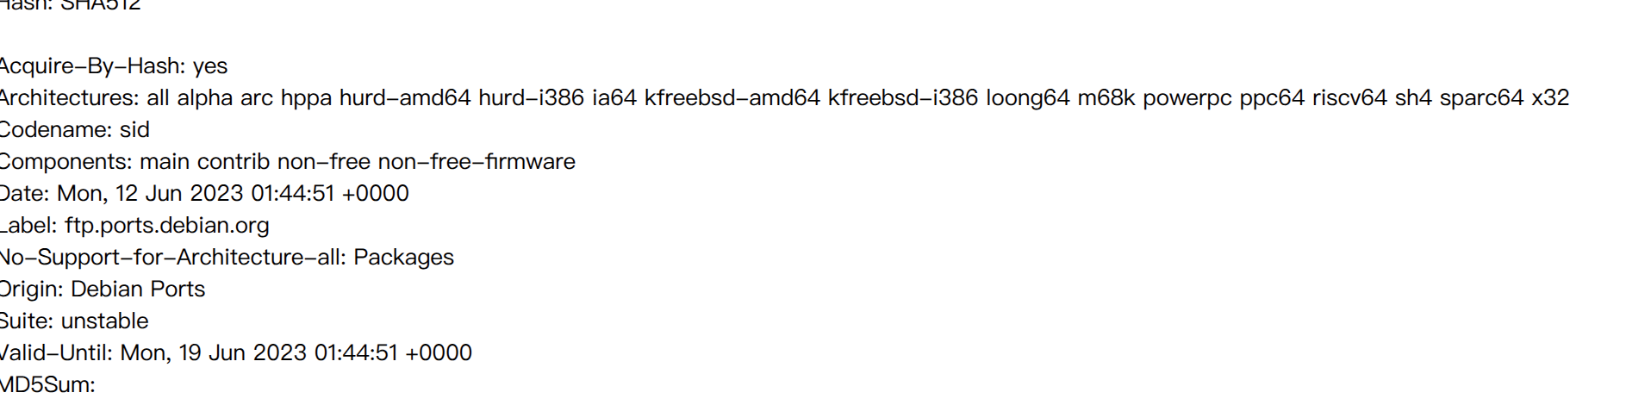This screenshot has width=1651, height=405.
Task: Click the label text 'ftp.ports.debian.org'
Action: coord(166,226)
